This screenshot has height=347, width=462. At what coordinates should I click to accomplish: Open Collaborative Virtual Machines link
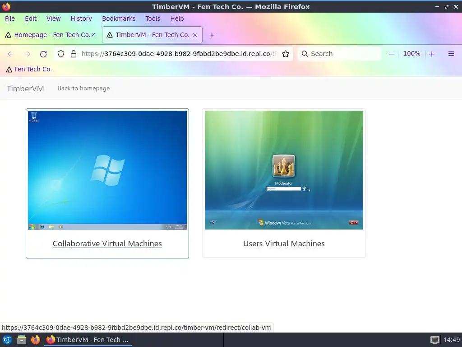107,244
